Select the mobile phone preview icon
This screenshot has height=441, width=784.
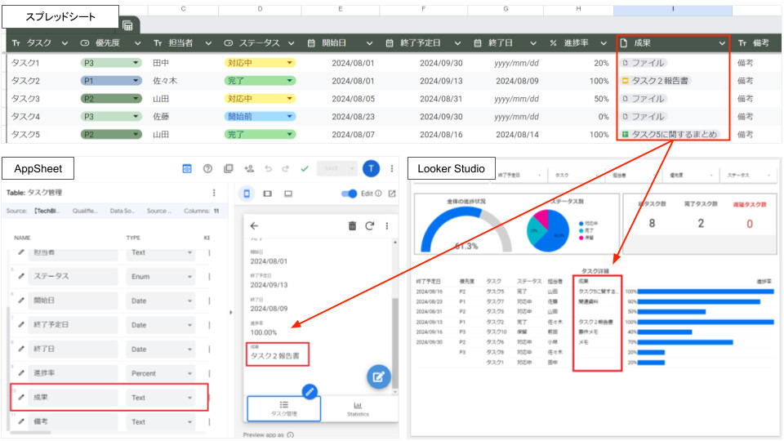(x=248, y=194)
